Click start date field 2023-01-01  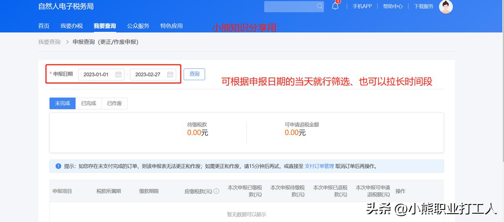click(x=101, y=75)
